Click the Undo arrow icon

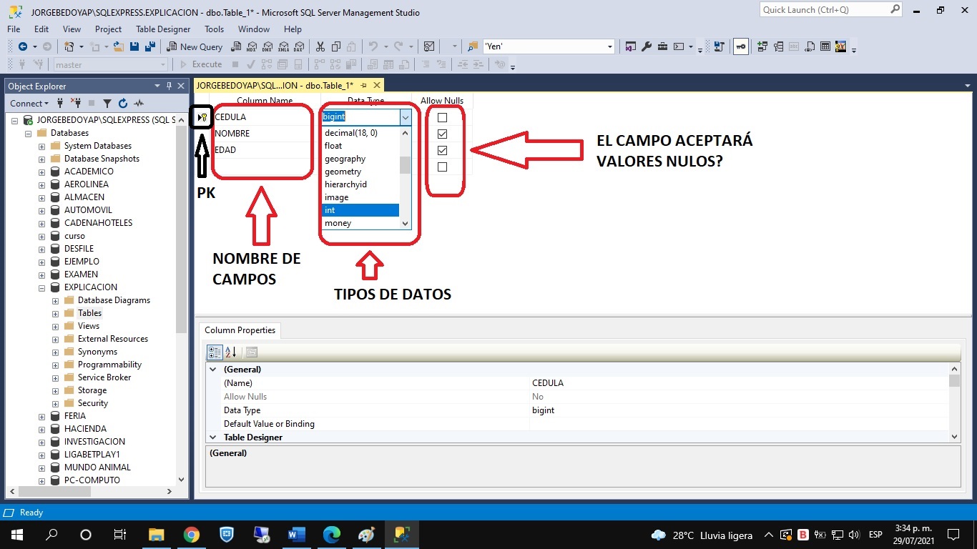click(373, 46)
